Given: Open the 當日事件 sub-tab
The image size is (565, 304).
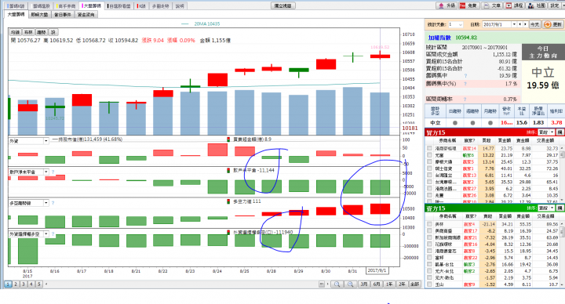Looking at the screenshot, I should [62, 14].
